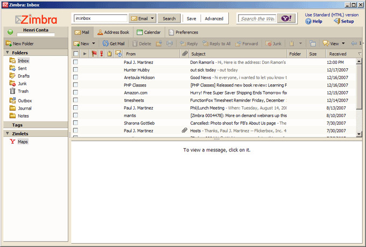Click the conversation expand arrow column header

click(x=85, y=54)
